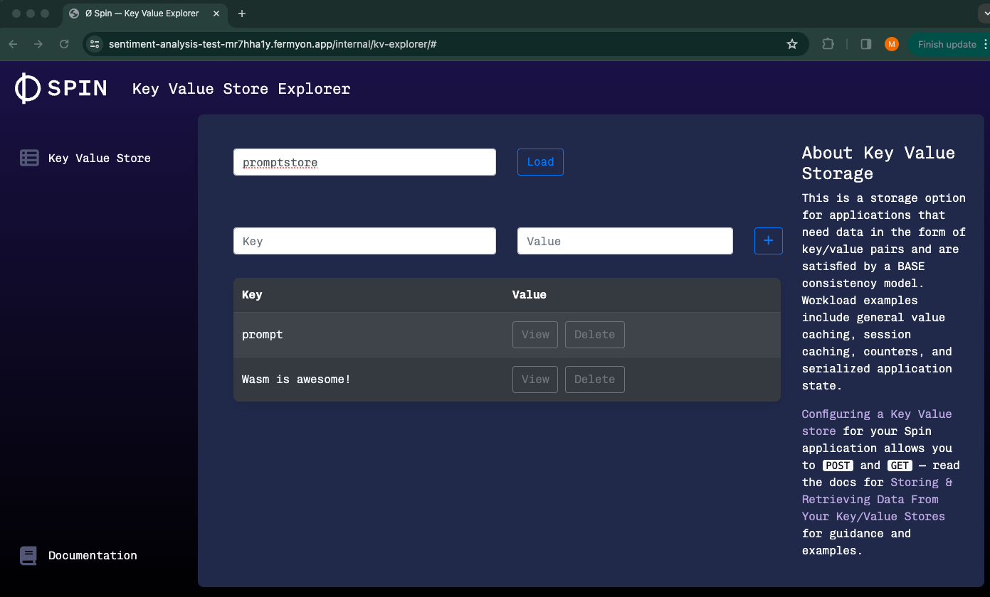Go back with the browser back arrow
The height and width of the screenshot is (597, 990).
pyautogui.click(x=13, y=44)
